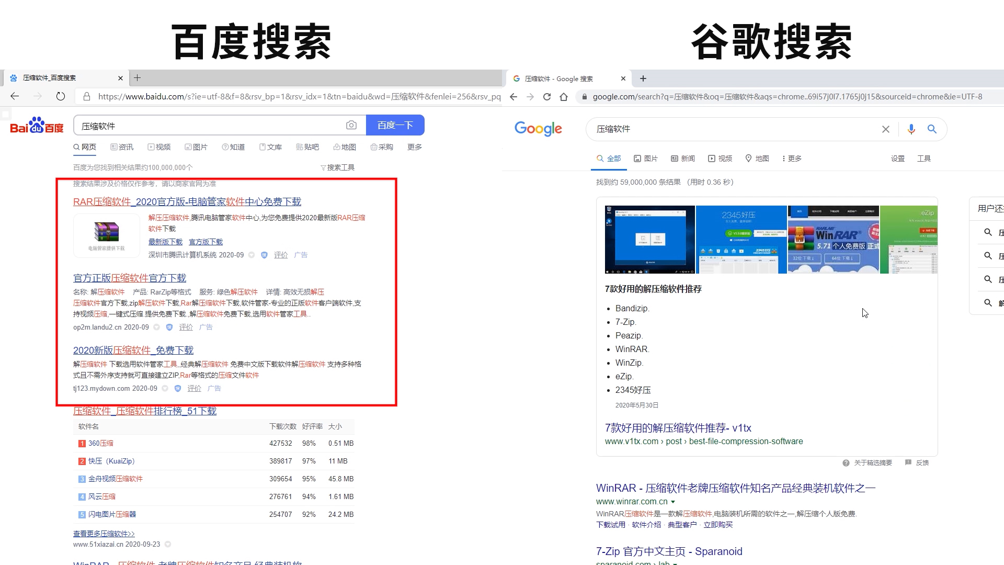
Task: Click the RAR software thumbnail in first Baidu result
Action: pos(107,235)
